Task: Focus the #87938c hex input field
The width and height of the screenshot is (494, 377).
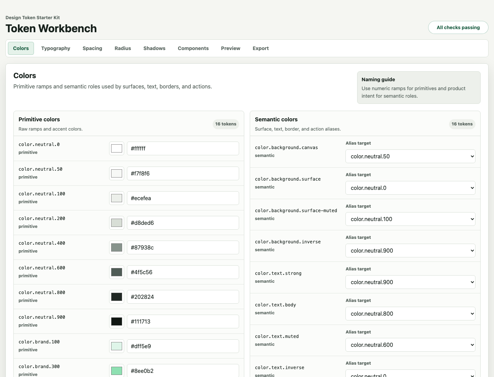Action: (183, 247)
